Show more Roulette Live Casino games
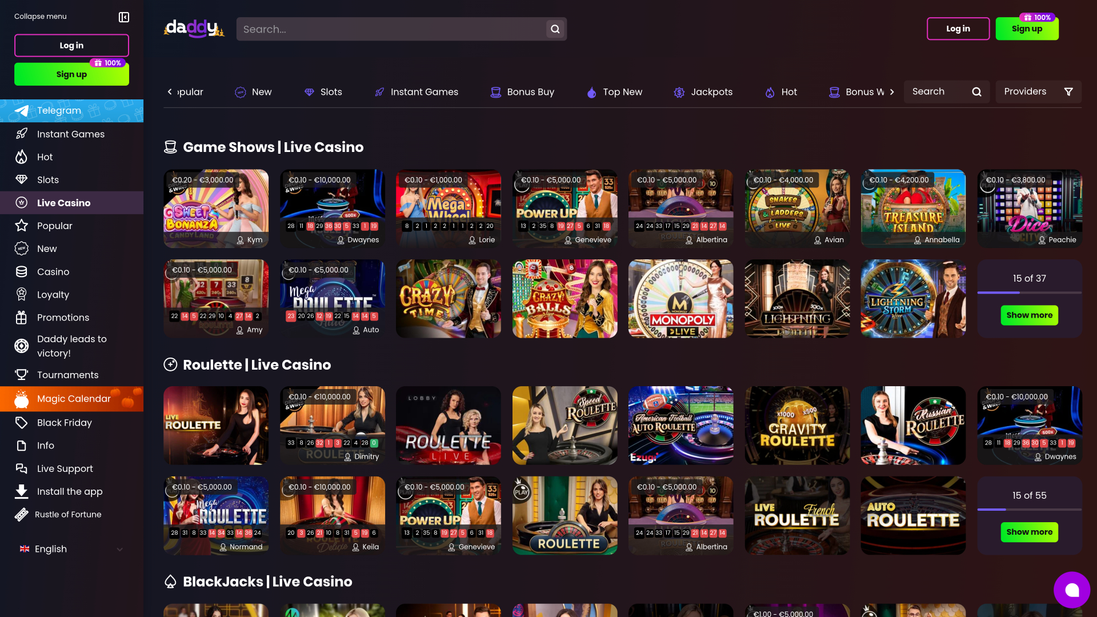Screen dimensions: 1097x617 1030,532
